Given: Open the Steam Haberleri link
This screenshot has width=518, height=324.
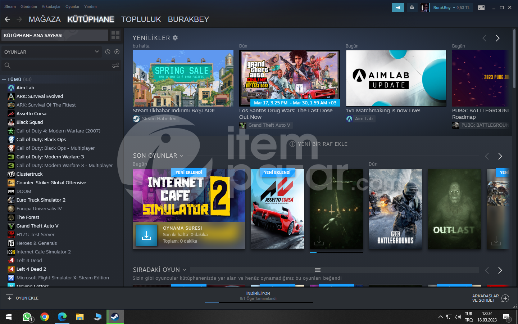Looking at the screenshot, I should coord(159,118).
